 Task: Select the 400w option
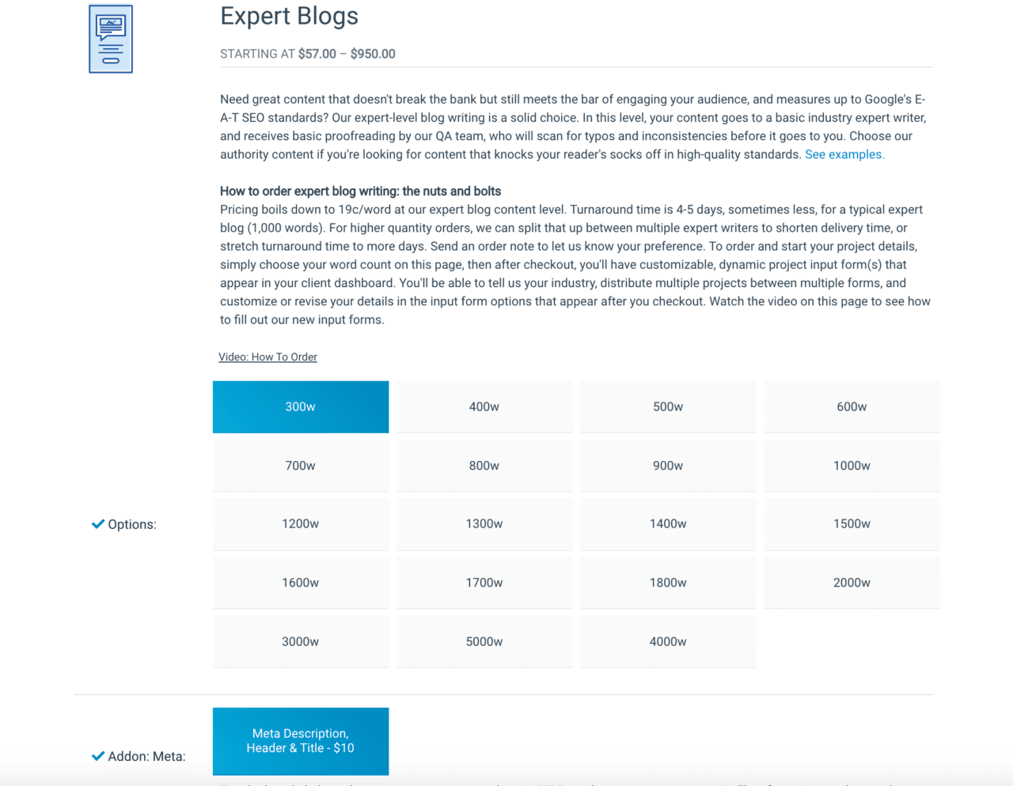(x=484, y=406)
